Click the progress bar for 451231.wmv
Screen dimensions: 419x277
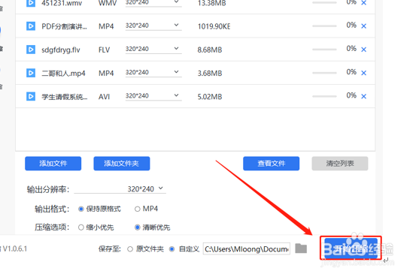coord(324,3)
